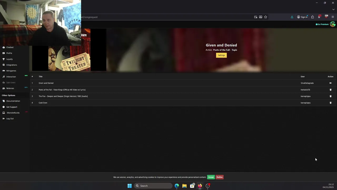This screenshot has height=190, width=337.
Task: Click the Go Premium link
Action: coord(322,24)
